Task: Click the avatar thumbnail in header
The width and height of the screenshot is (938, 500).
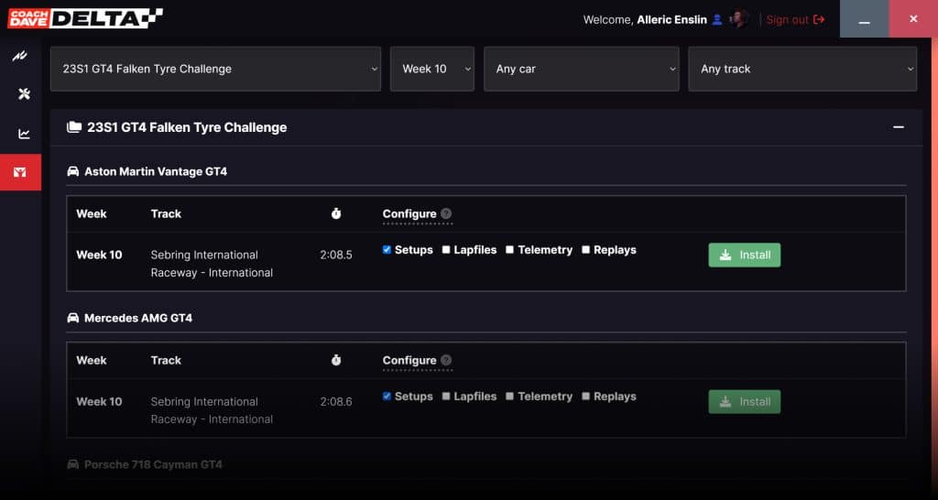Action: pyautogui.click(x=739, y=19)
